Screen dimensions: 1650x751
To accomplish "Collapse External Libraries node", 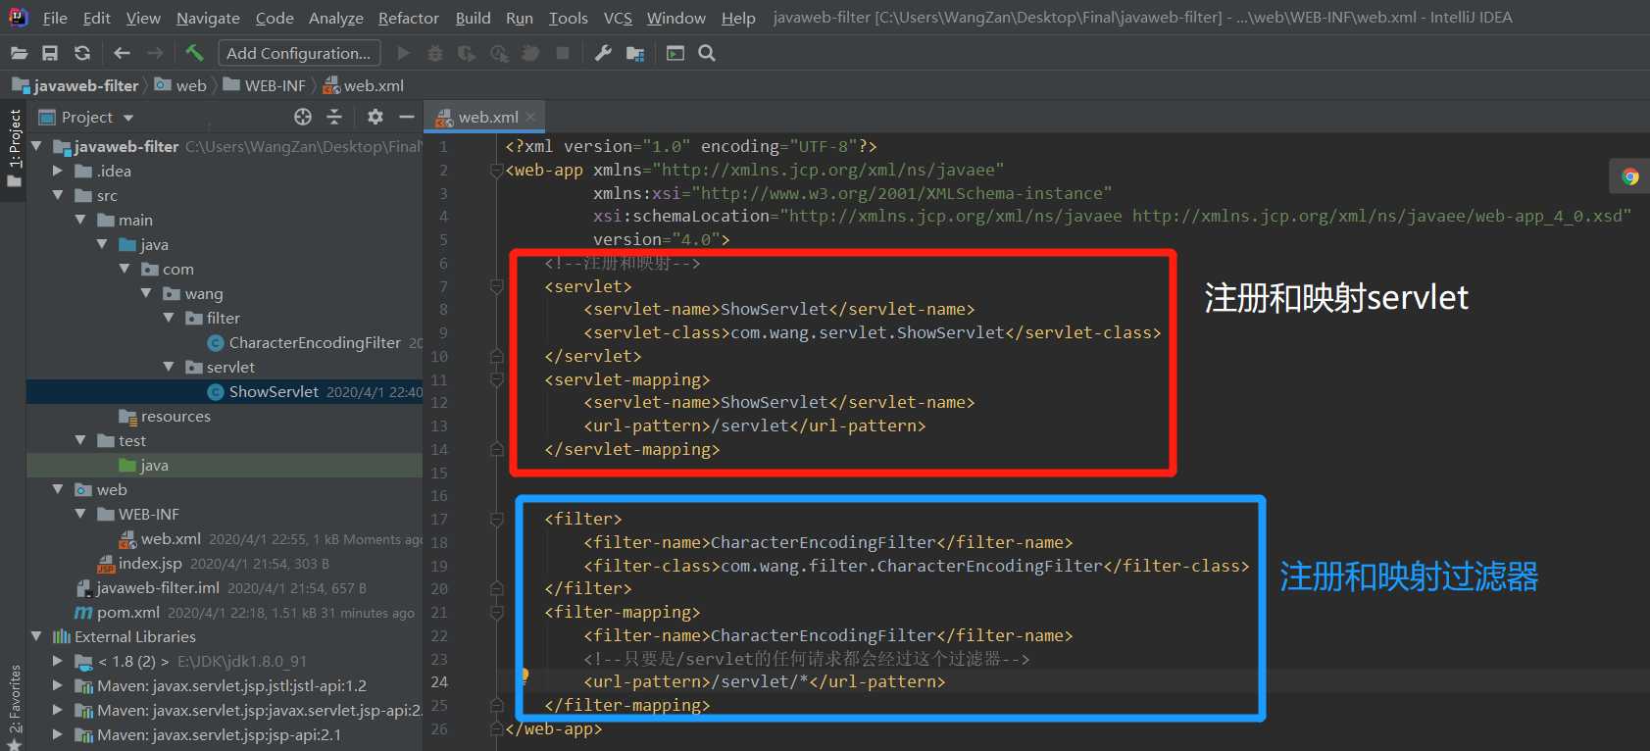I will coord(36,636).
